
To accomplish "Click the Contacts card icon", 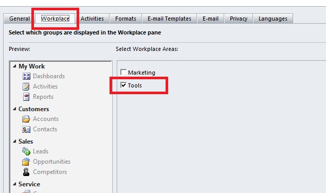I will tap(26, 129).
